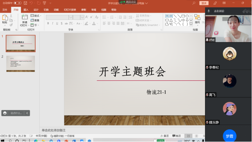The width and height of the screenshot is (252, 142).
Task: Toggle Strikethrough formatting
Action: (66, 24)
